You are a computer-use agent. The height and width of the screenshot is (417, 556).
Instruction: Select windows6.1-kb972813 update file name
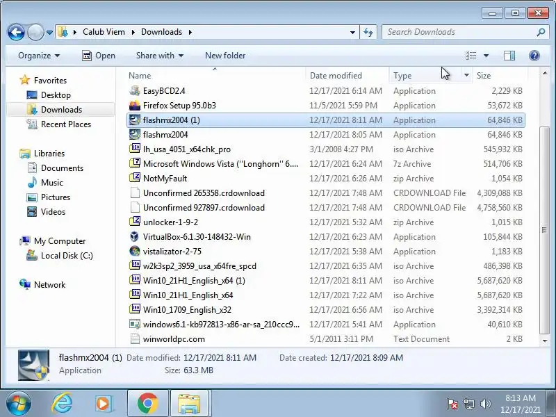pyautogui.click(x=221, y=325)
